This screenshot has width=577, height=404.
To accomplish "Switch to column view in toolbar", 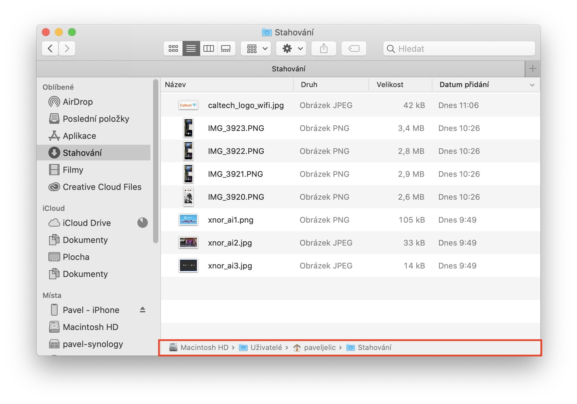I will (x=208, y=49).
